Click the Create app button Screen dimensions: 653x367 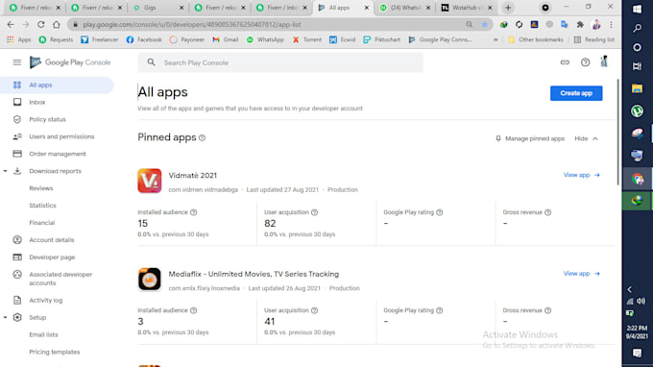pos(576,93)
